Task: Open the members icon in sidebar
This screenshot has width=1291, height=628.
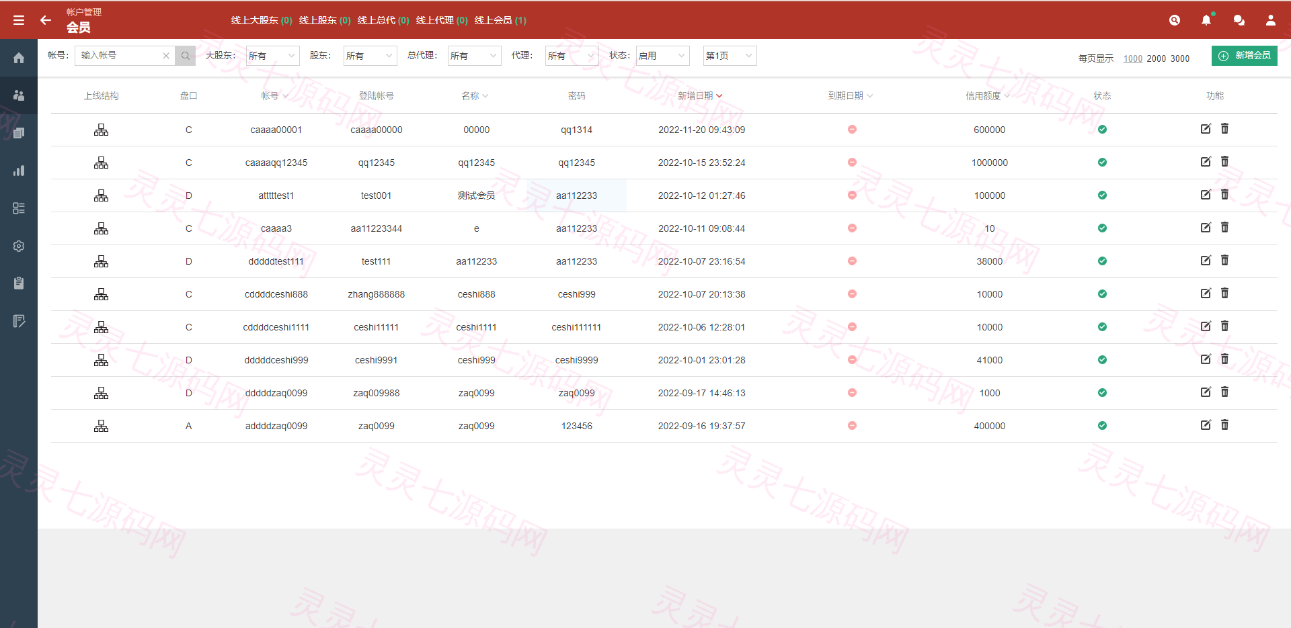Action: point(19,95)
